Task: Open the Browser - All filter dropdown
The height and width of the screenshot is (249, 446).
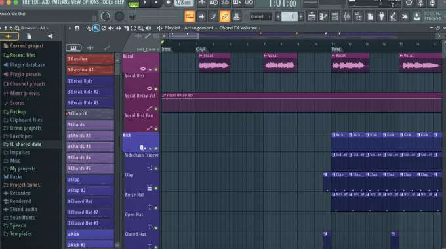Action: point(34,28)
